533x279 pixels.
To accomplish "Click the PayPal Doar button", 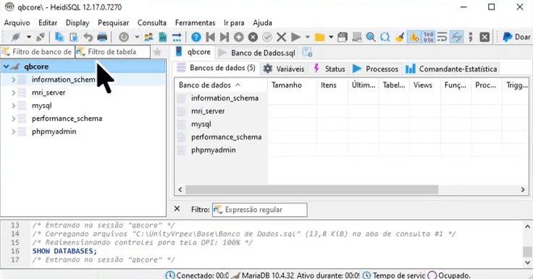I will (x=516, y=37).
